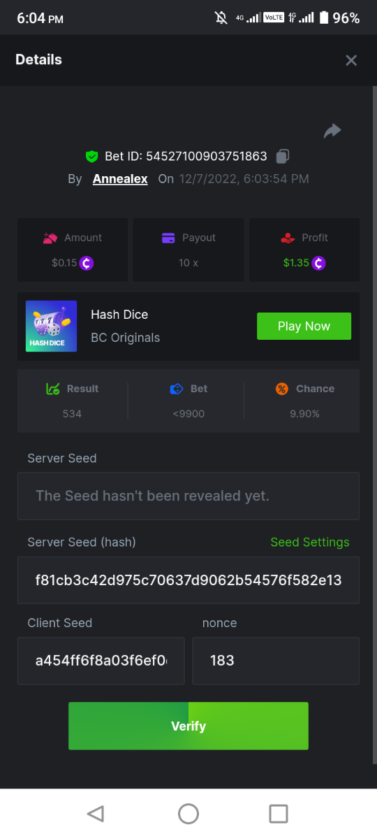Select the nonce field showing 183
Image resolution: width=377 pixels, height=839 pixels.
click(x=276, y=661)
